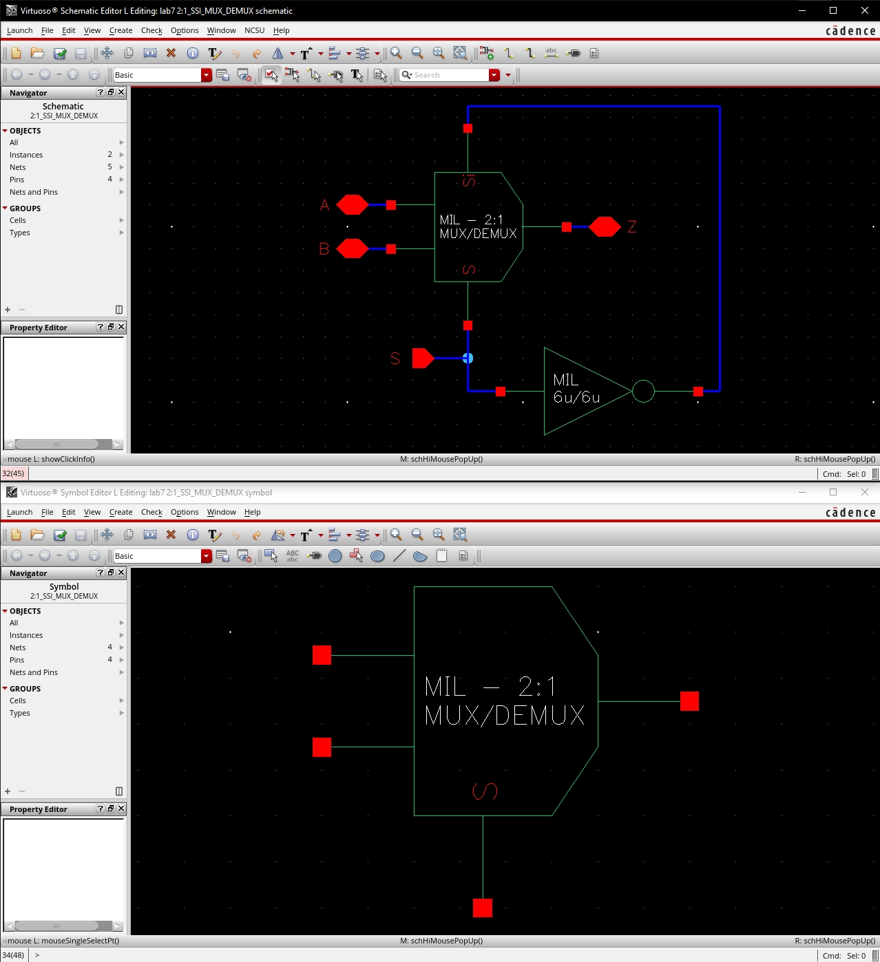Image resolution: width=880 pixels, height=962 pixels.
Task: Collapse the OBJECTS section in schematic Navigator
Action: [6, 131]
